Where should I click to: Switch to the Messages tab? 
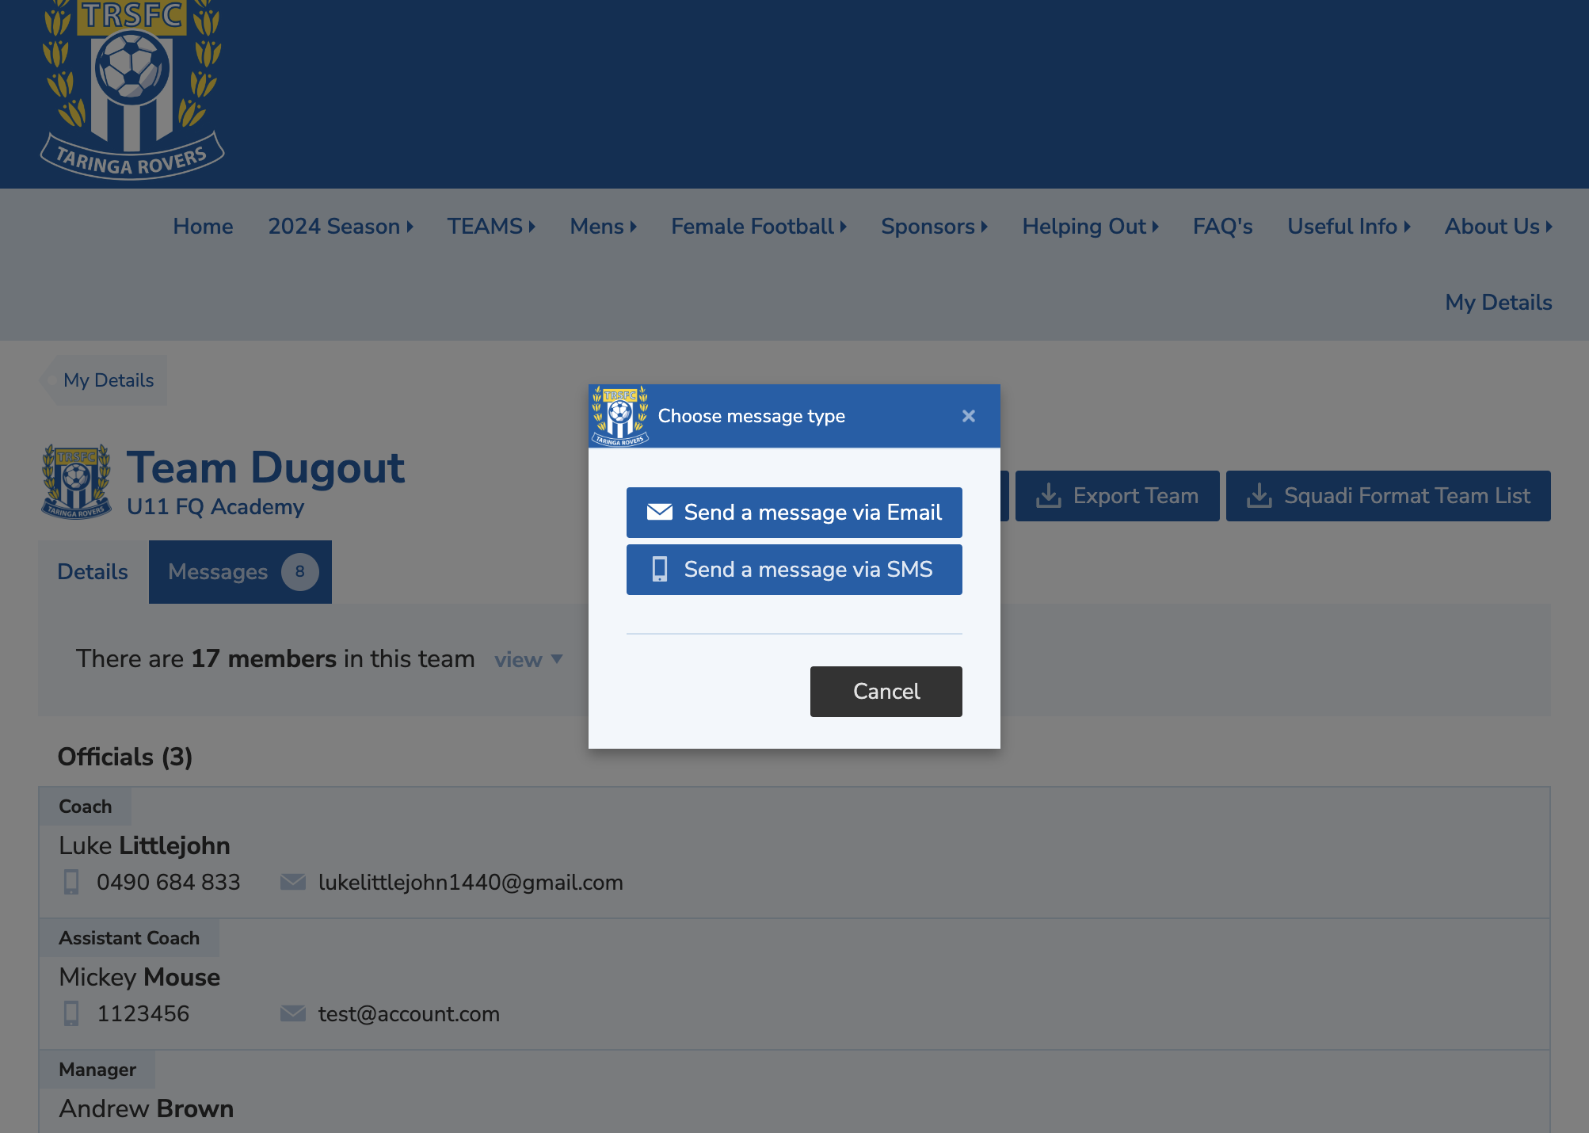[x=240, y=572]
